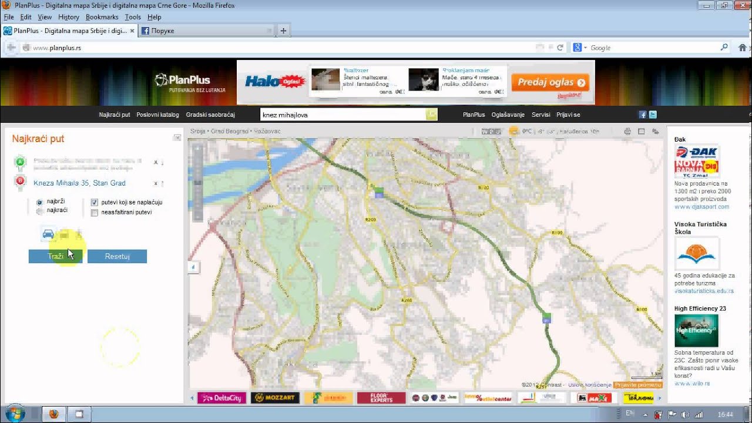Image resolution: width=752 pixels, height=423 pixels.
Task: Click the knez mihajlova search field
Action: pos(343,115)
